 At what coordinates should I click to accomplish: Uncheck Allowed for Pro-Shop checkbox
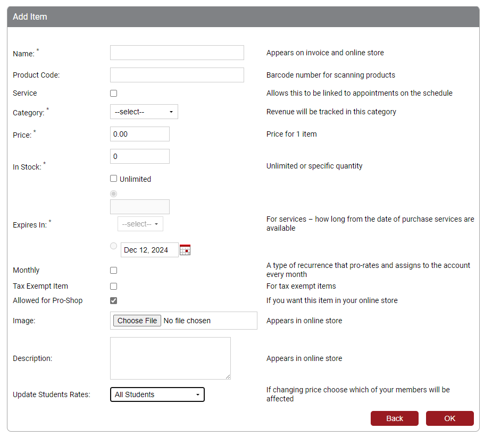(113, 300)
